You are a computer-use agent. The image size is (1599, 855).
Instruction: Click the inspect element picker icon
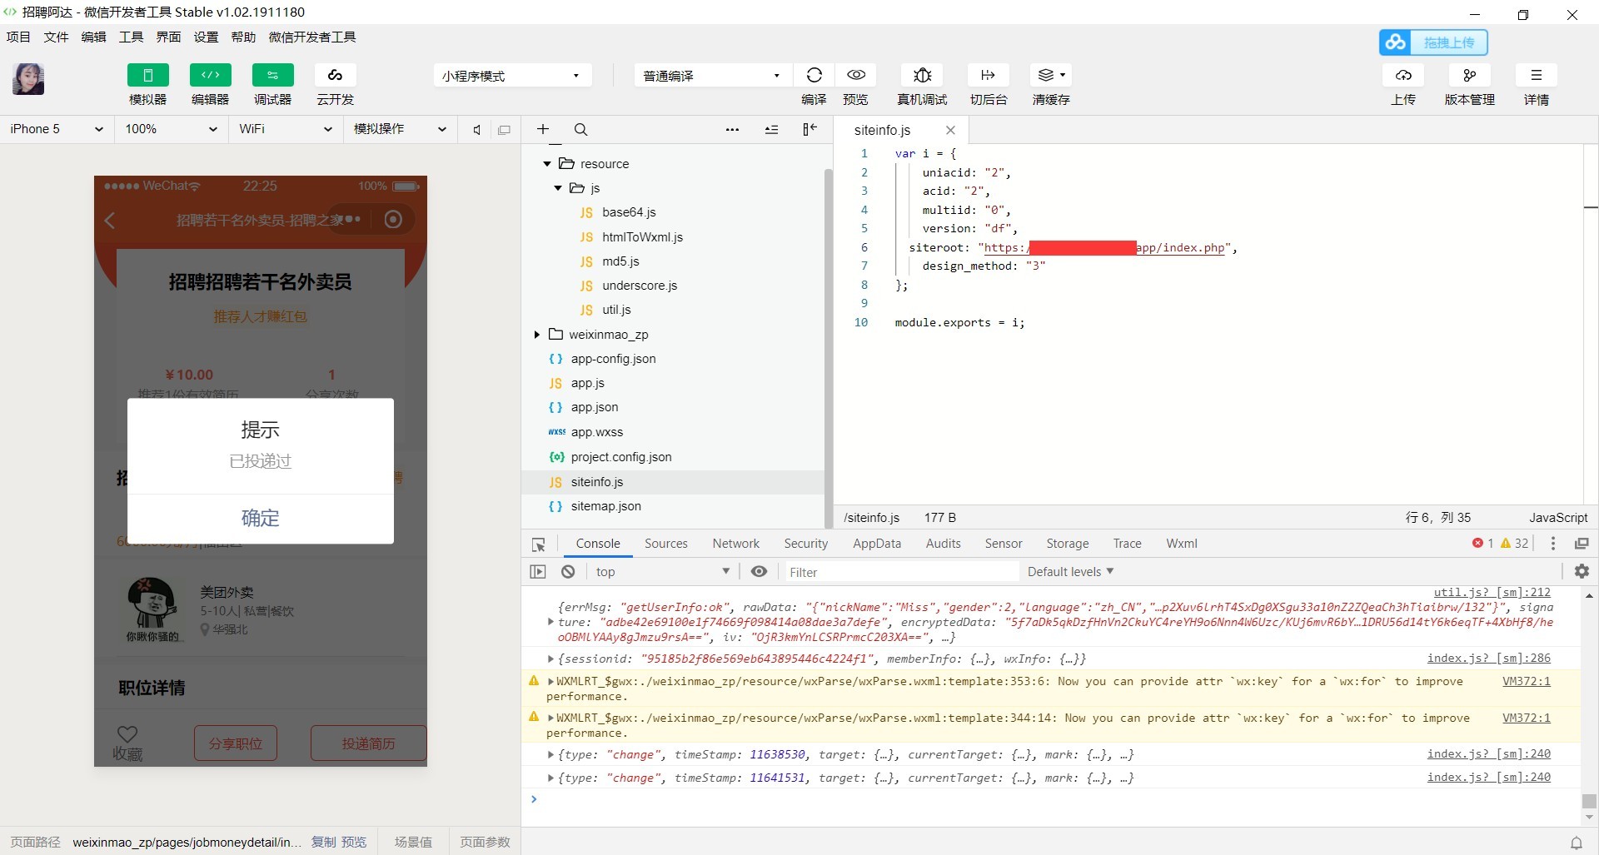tap(538, 544)
